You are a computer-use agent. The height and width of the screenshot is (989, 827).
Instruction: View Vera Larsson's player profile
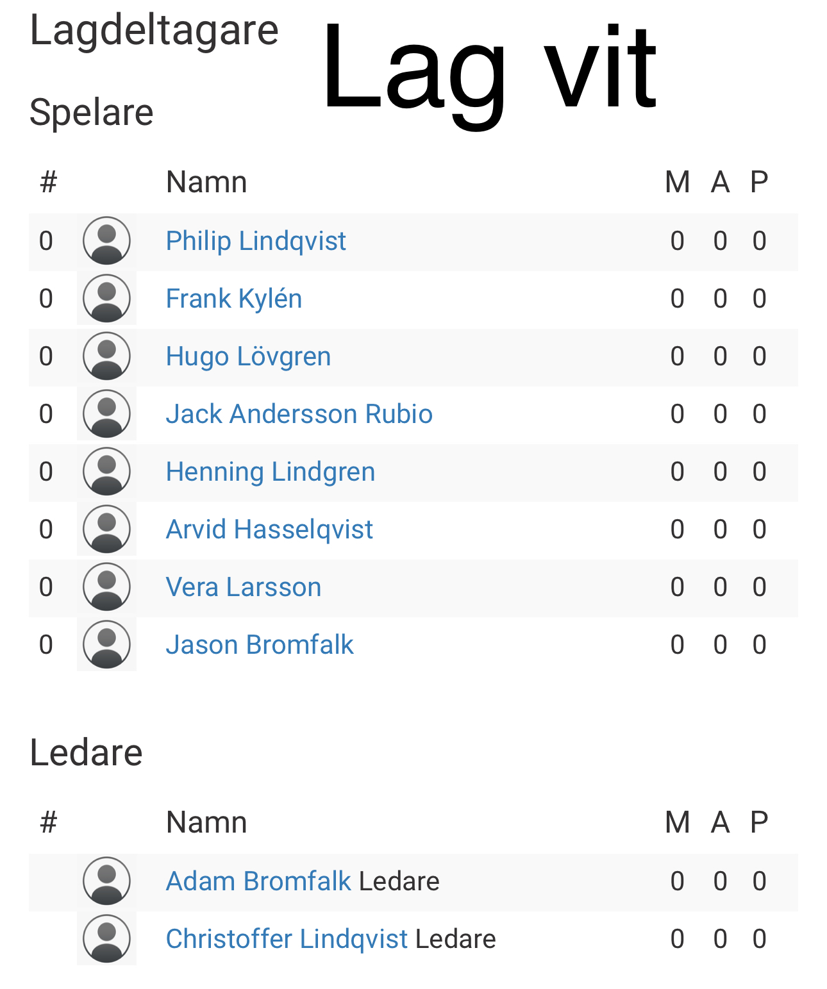point(243,587)
